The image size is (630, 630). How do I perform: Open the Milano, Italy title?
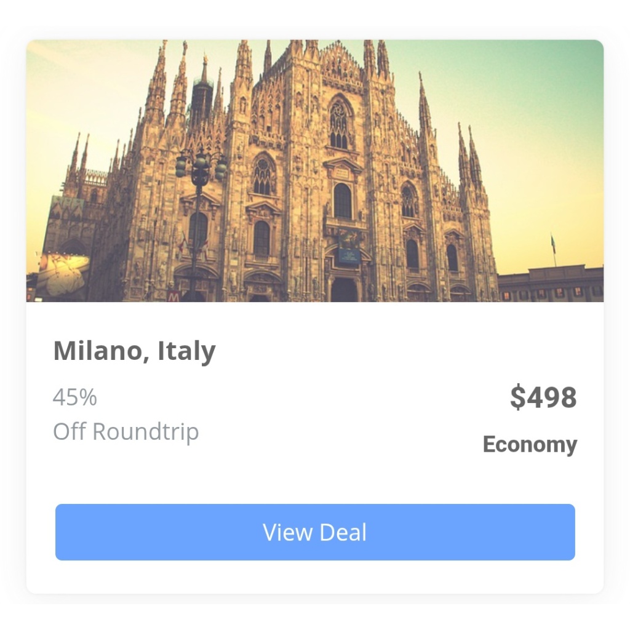135,351
